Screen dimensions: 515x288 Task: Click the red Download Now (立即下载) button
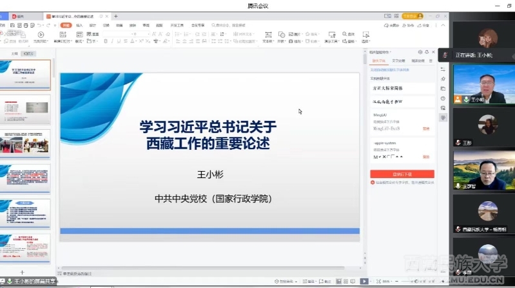(x=402, y=174)
